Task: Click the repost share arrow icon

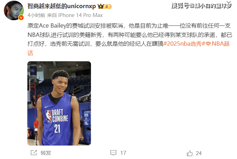Action: click(34, 153)
